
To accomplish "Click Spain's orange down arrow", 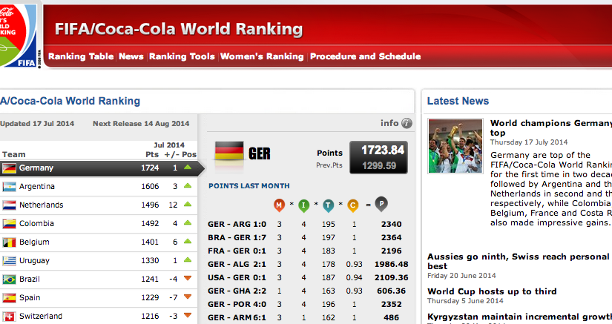I will [x=188, y=297].
